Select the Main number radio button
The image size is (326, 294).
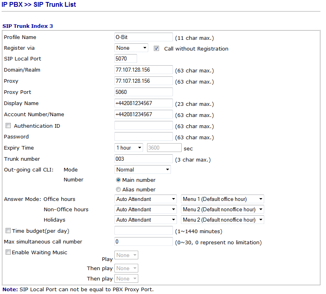coord(118,180)
